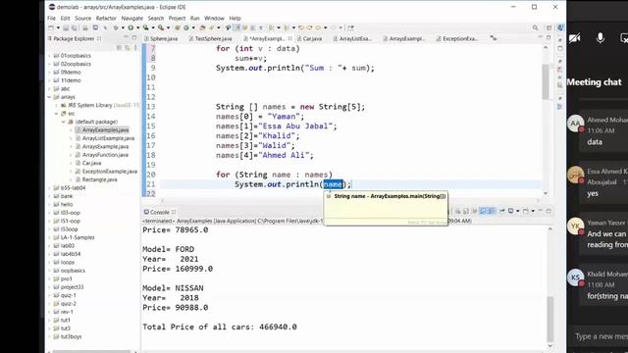
Task: Switch to TestSphere.java tab
Action: pyautogui.click(x=211, y=39)
